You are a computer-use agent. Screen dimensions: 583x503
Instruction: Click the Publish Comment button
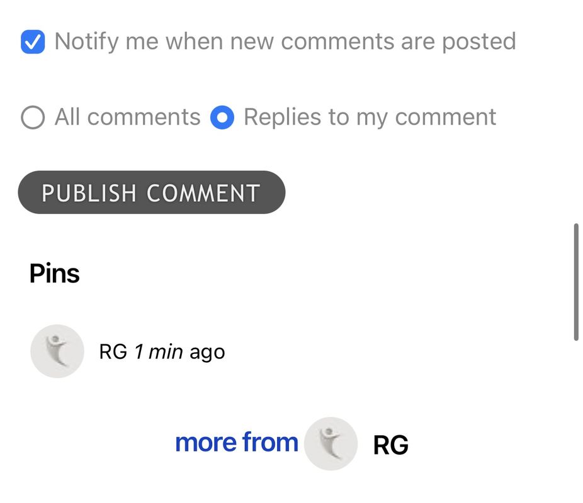point(152,192)
